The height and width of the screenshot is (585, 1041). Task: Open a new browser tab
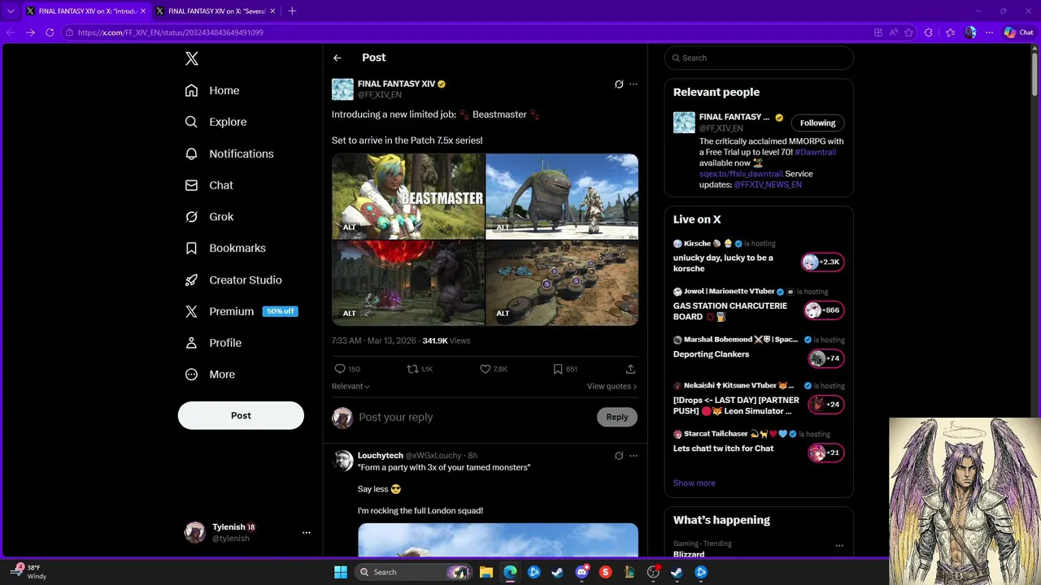[x=292, y=11]
